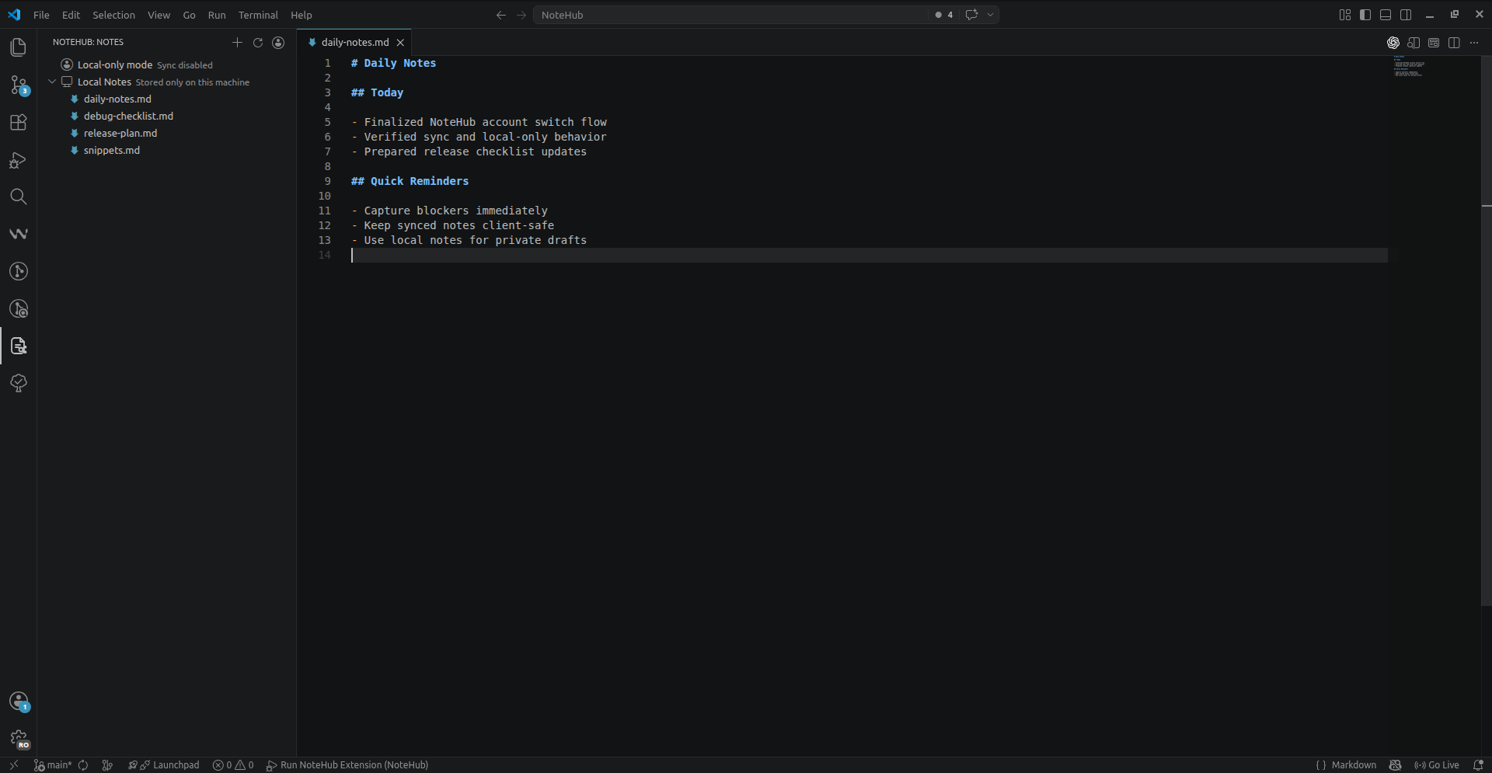The height and width of the screenshot is (773, 1492).
Task: Open the Copilot status icon in status bar
Action: [1395, 765]
